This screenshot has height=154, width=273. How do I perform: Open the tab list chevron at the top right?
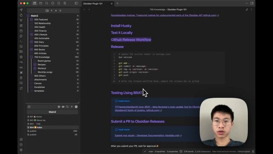click(247, 3)
